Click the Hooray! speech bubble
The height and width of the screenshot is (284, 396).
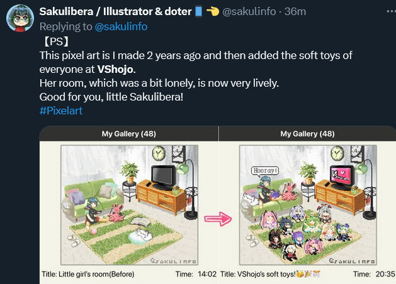[x=263, y=170]
